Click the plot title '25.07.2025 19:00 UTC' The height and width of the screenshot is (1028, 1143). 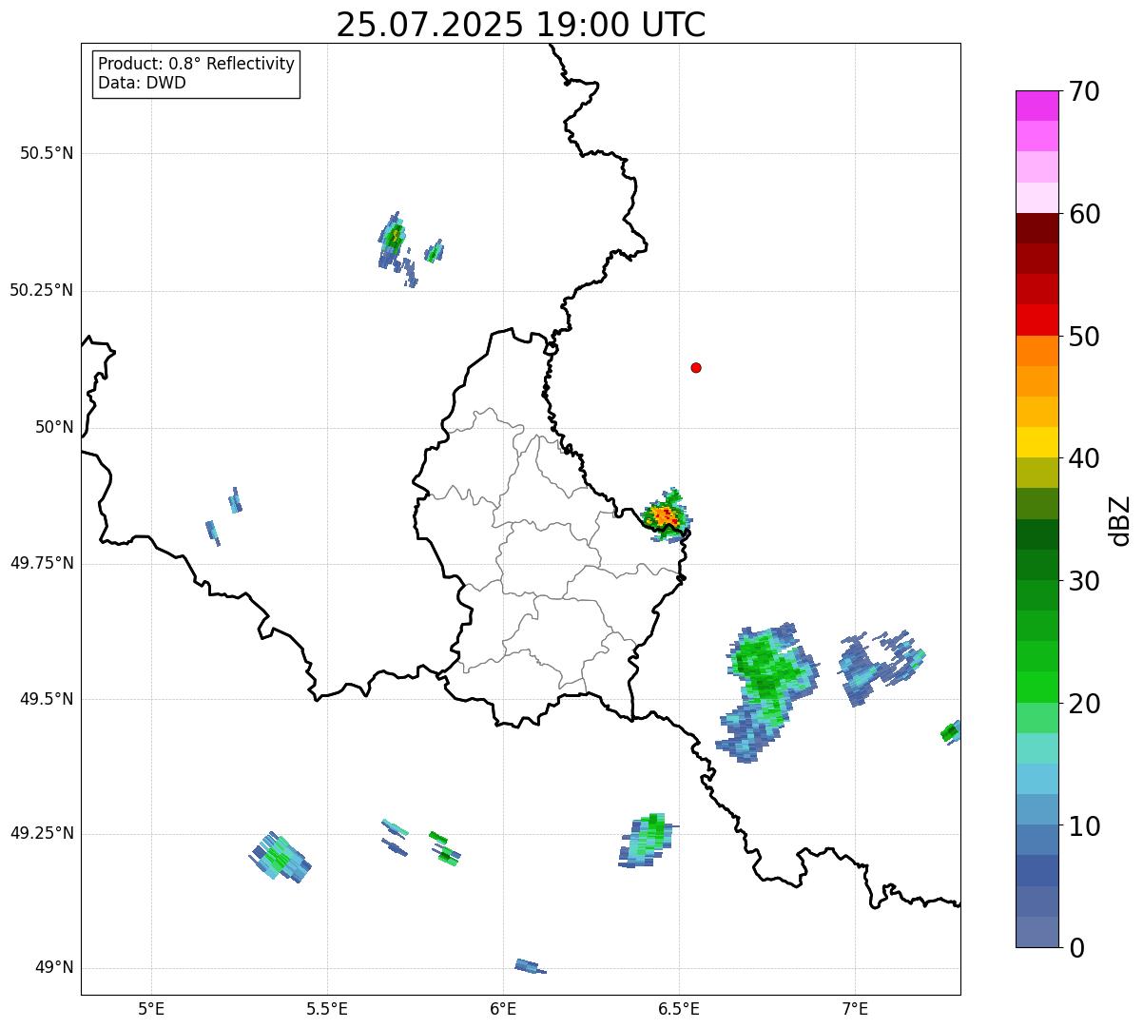[521, 25]
